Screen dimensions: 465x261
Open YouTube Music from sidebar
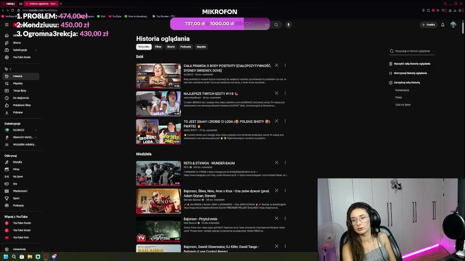point(22,57)
